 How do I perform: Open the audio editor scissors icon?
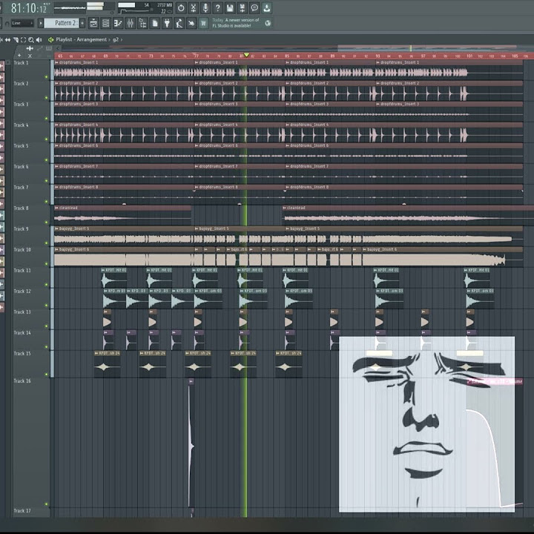coord(193,8)
